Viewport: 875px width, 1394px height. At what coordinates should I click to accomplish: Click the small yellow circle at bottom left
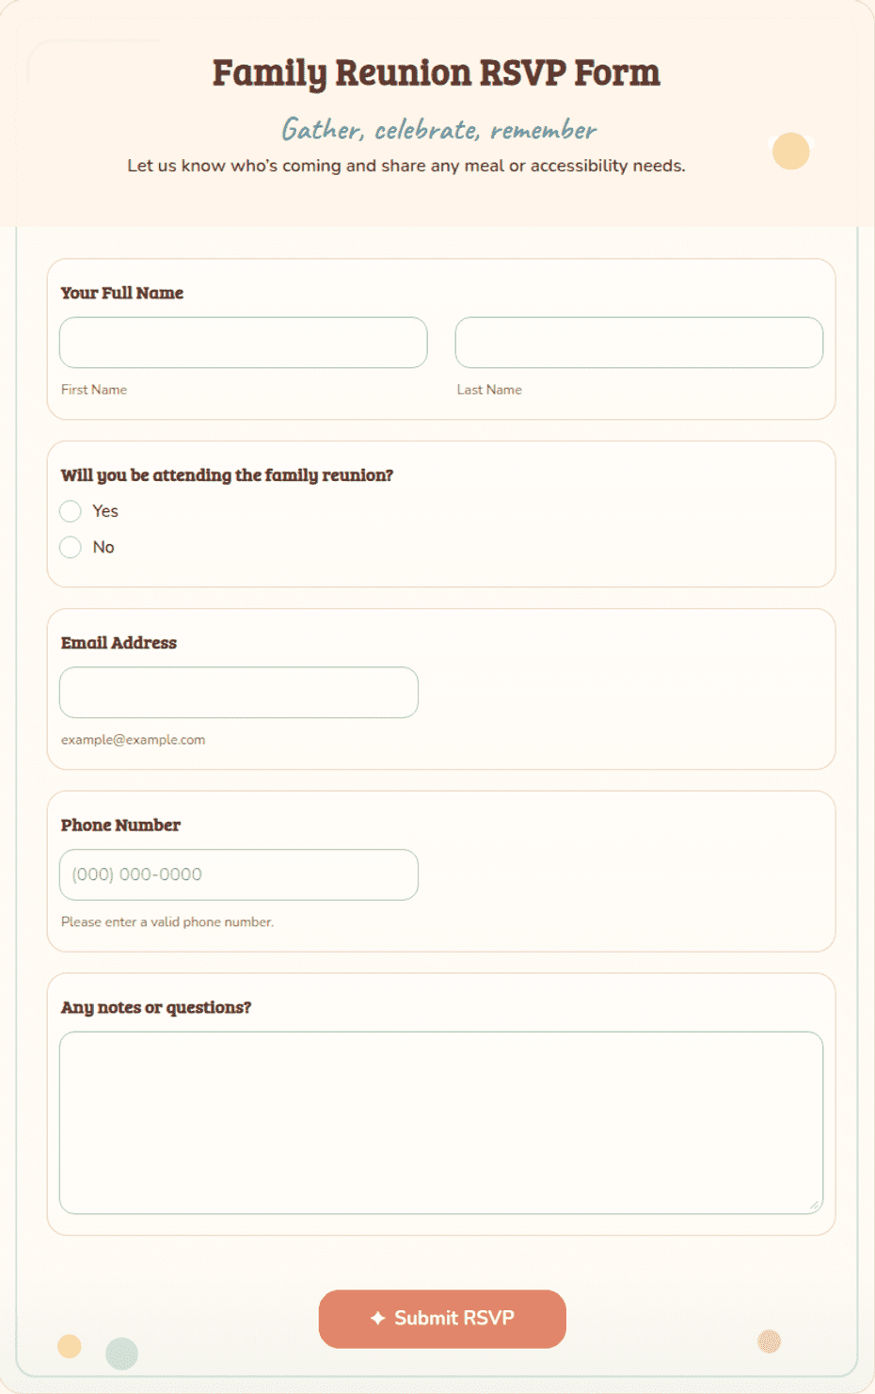tap(70, 1346)
